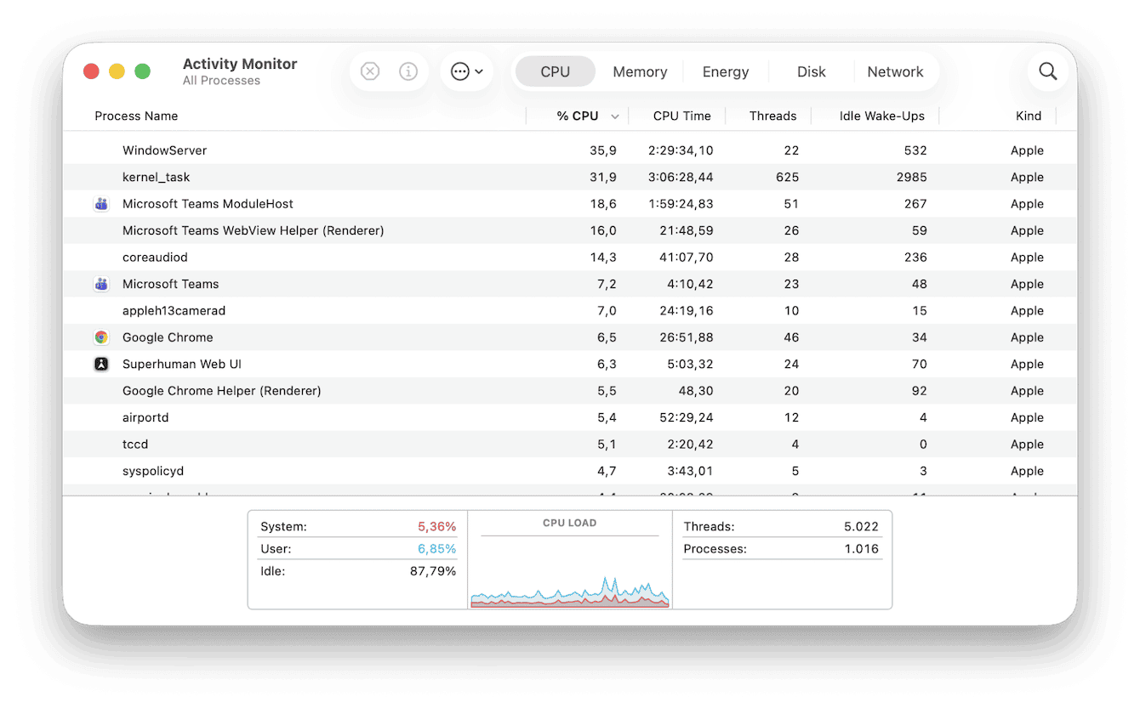The height and width of the screenshot is (708, 1140).
Task: Switch to the Disk tab
Action: tap(812, 71)
